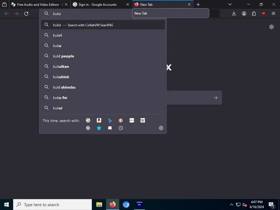Select 'kuka — Search with CollabVM SearXNG'

tap(103, 25)
